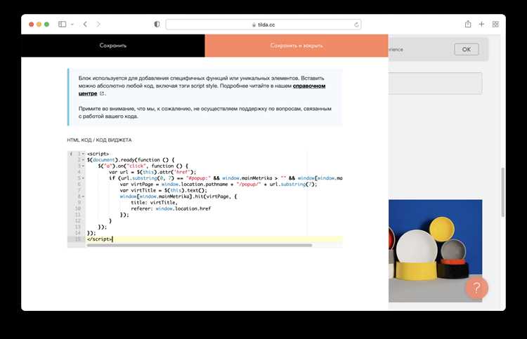Click the colorful boxes image thumbnail
The height and width of the screenshot is (339, 527).
coord(435,251)
